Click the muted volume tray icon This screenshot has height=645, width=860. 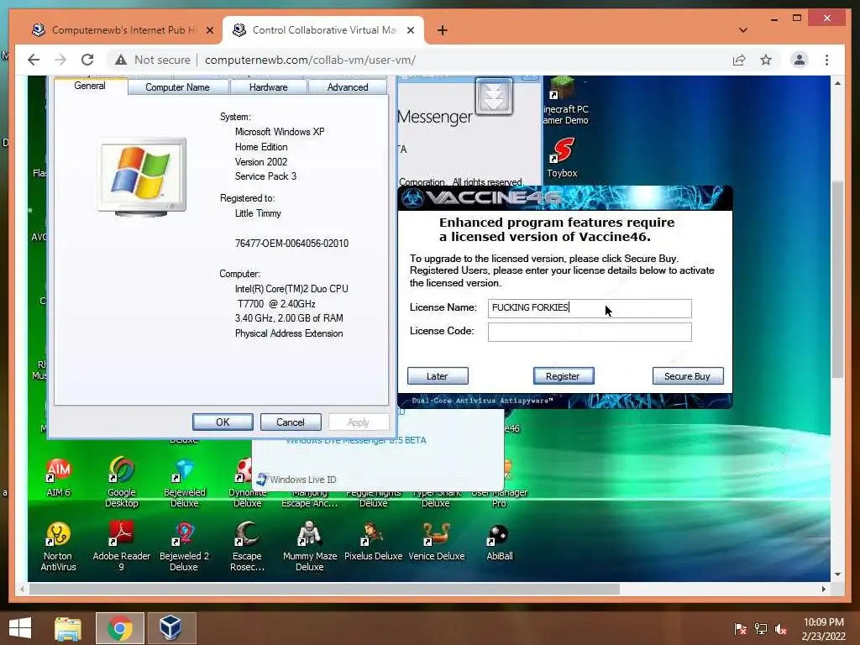tap(780, 629)
